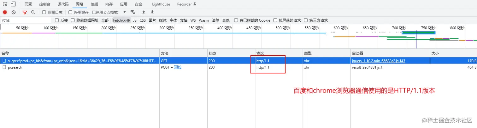The image size is (477, 128).
Task: Filter requests by JS
Action: click(x=135, y=20)
